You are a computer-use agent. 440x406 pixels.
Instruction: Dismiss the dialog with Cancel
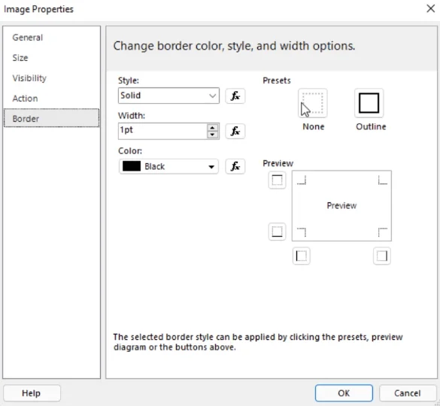click(x=407, y=393)
